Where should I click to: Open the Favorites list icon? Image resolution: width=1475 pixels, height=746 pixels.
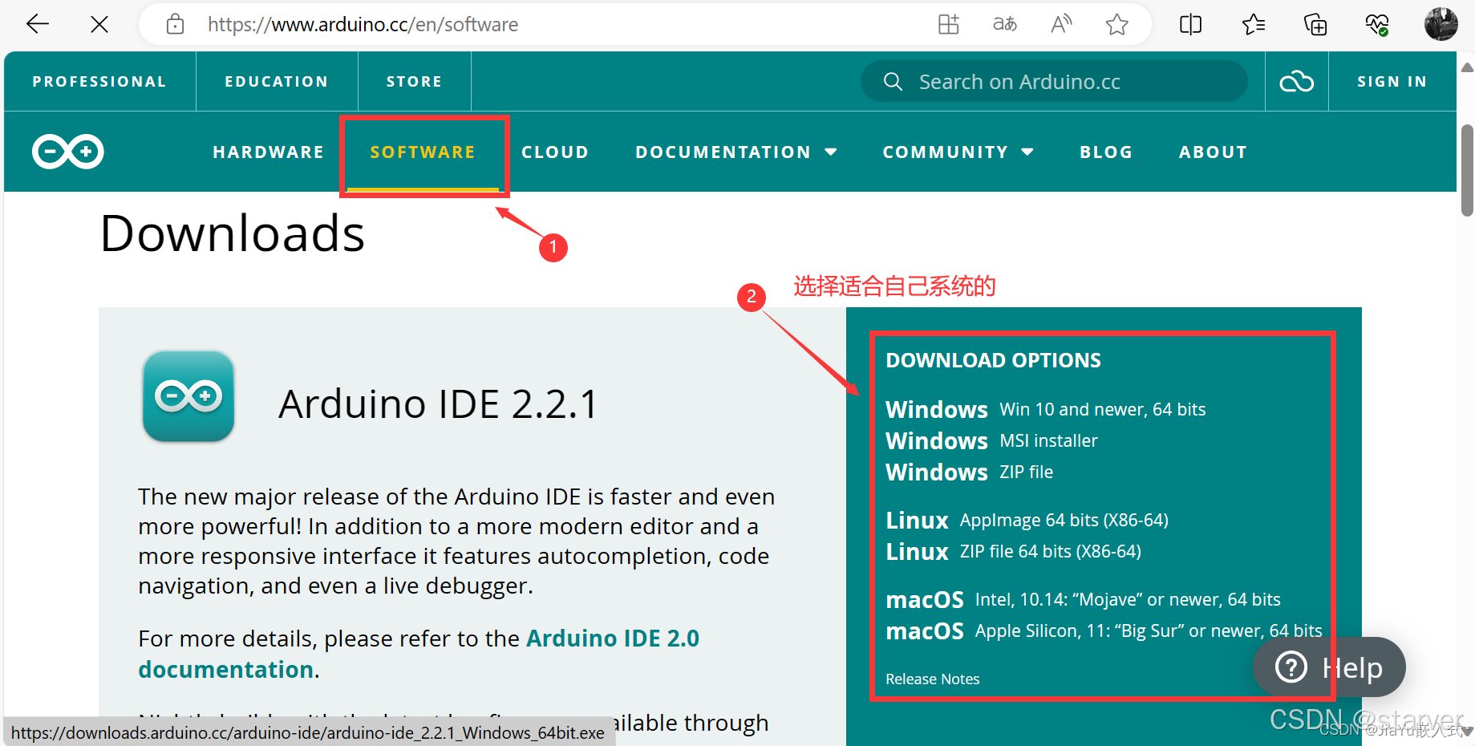(1253, 25)
